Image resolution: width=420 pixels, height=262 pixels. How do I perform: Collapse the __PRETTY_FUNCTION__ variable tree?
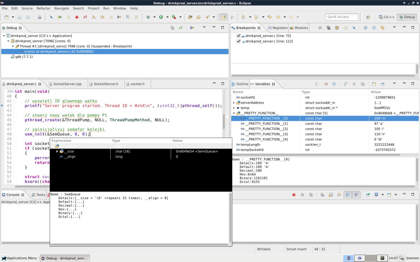pos(234,113)
